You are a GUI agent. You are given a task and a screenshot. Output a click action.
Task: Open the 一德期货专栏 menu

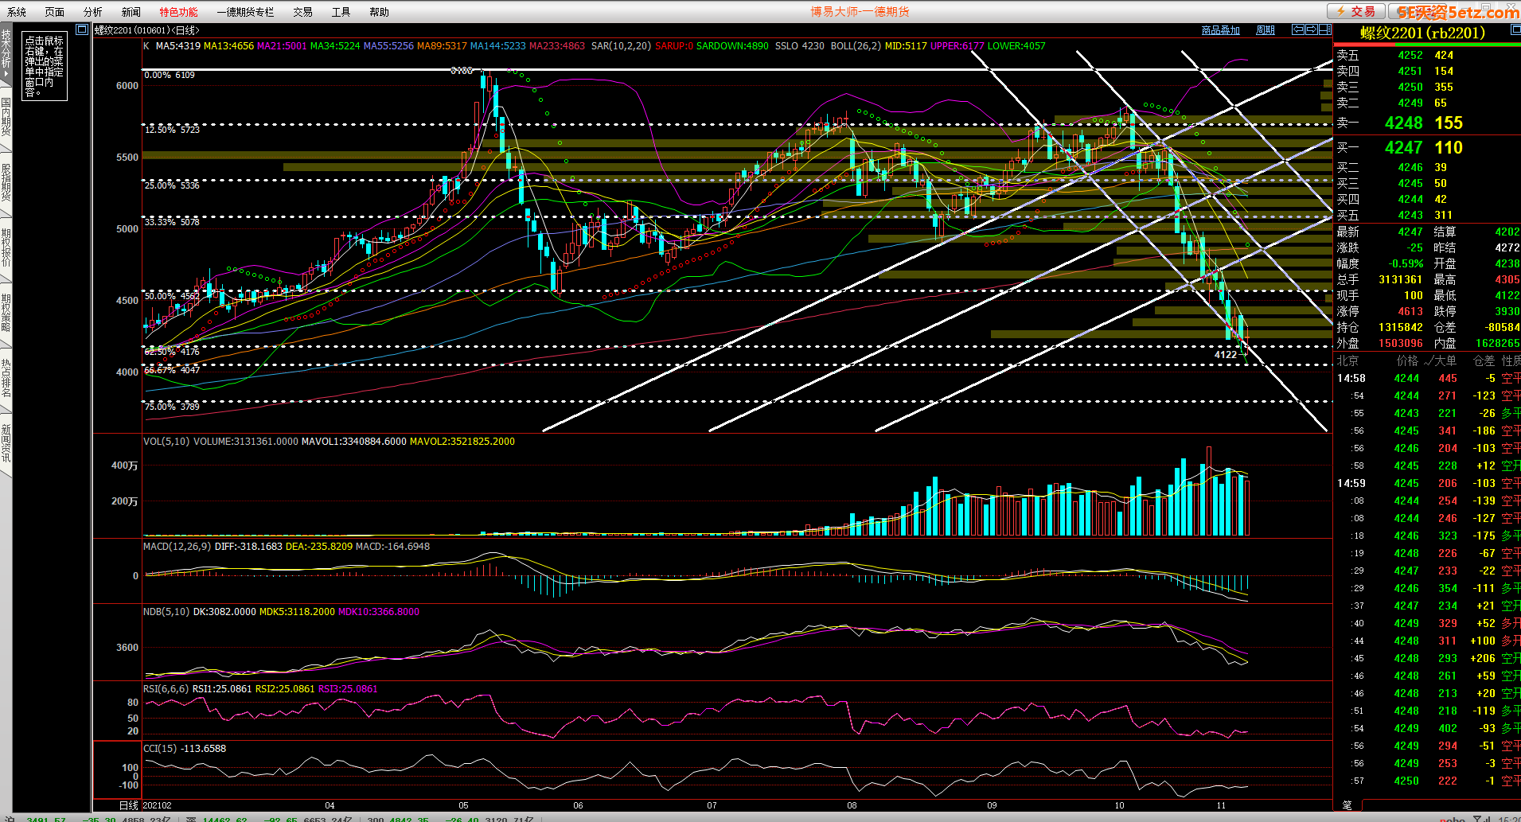245,12
